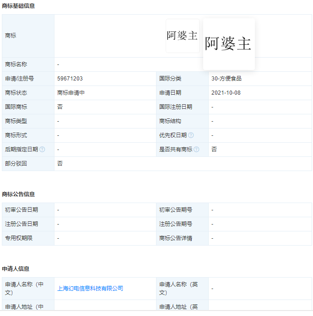Open applicant link 上海幻电信息科技有限公司
The width and height of the screenshot is (313, 316).
click(x=90, y=289)
